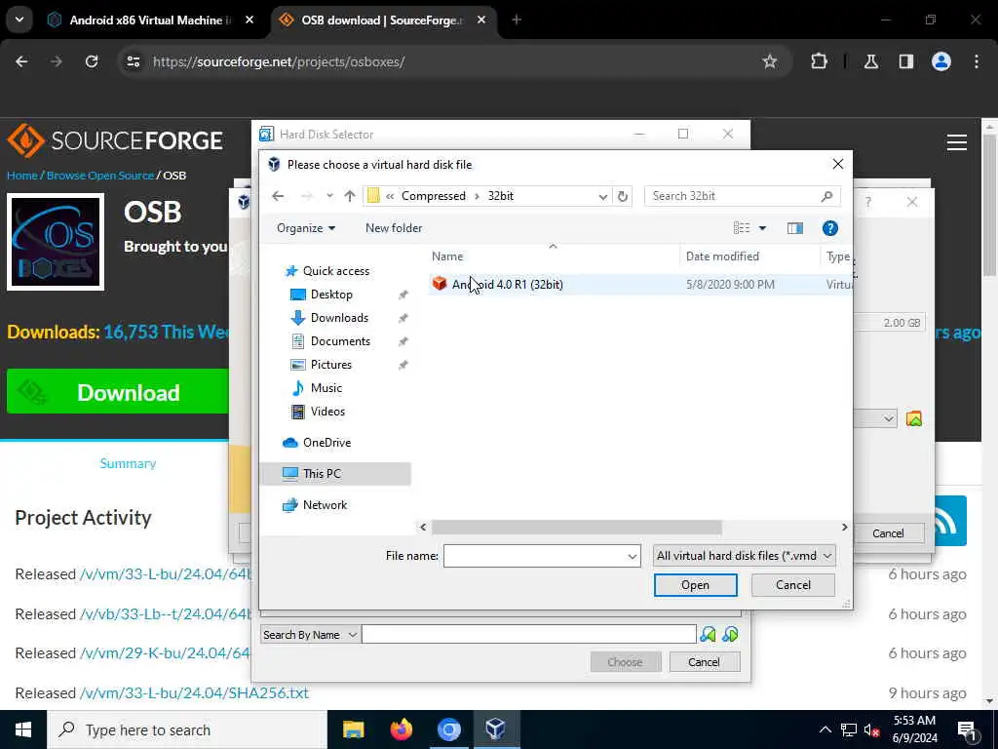Open Browse Open Source breadcrumb link
Image resolution: width=998 pixels, height=749 pixels.
100,176
